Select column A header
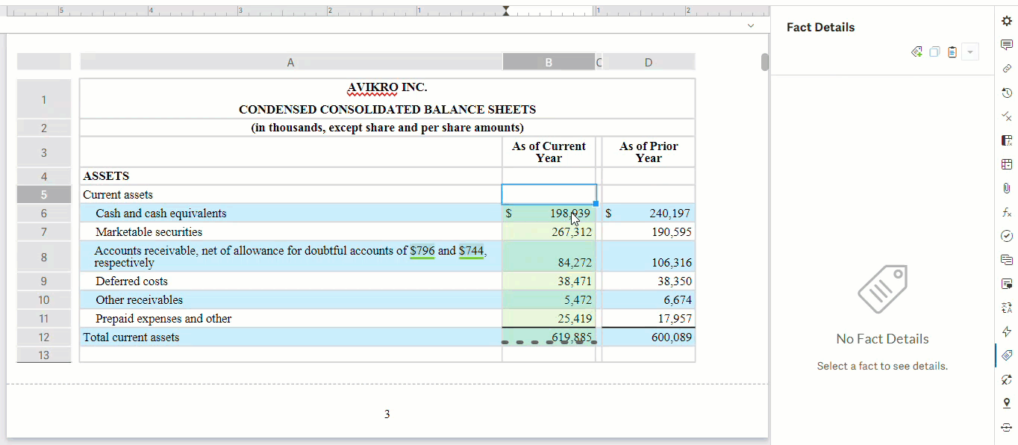1018x445 pixels. click(x=290, y=62)
